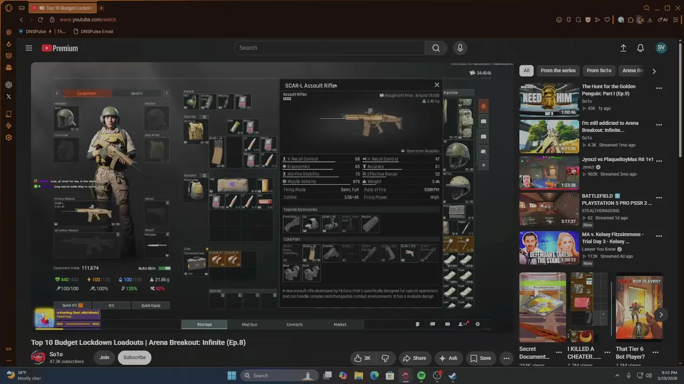Save video to playlist

click(480, 358)
